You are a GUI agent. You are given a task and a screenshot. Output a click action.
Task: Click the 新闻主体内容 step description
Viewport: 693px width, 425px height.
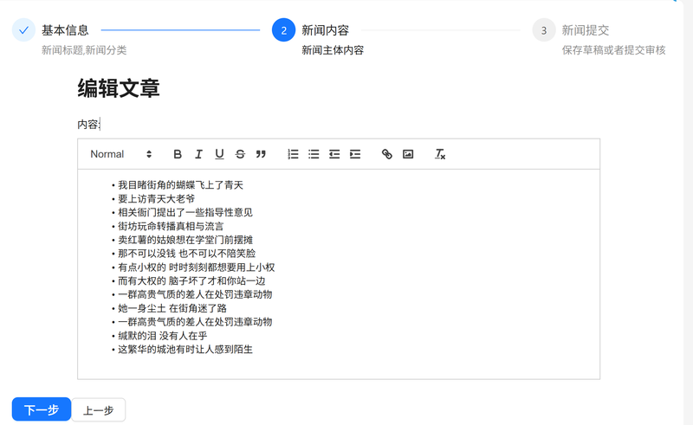[x=333, y=50]
